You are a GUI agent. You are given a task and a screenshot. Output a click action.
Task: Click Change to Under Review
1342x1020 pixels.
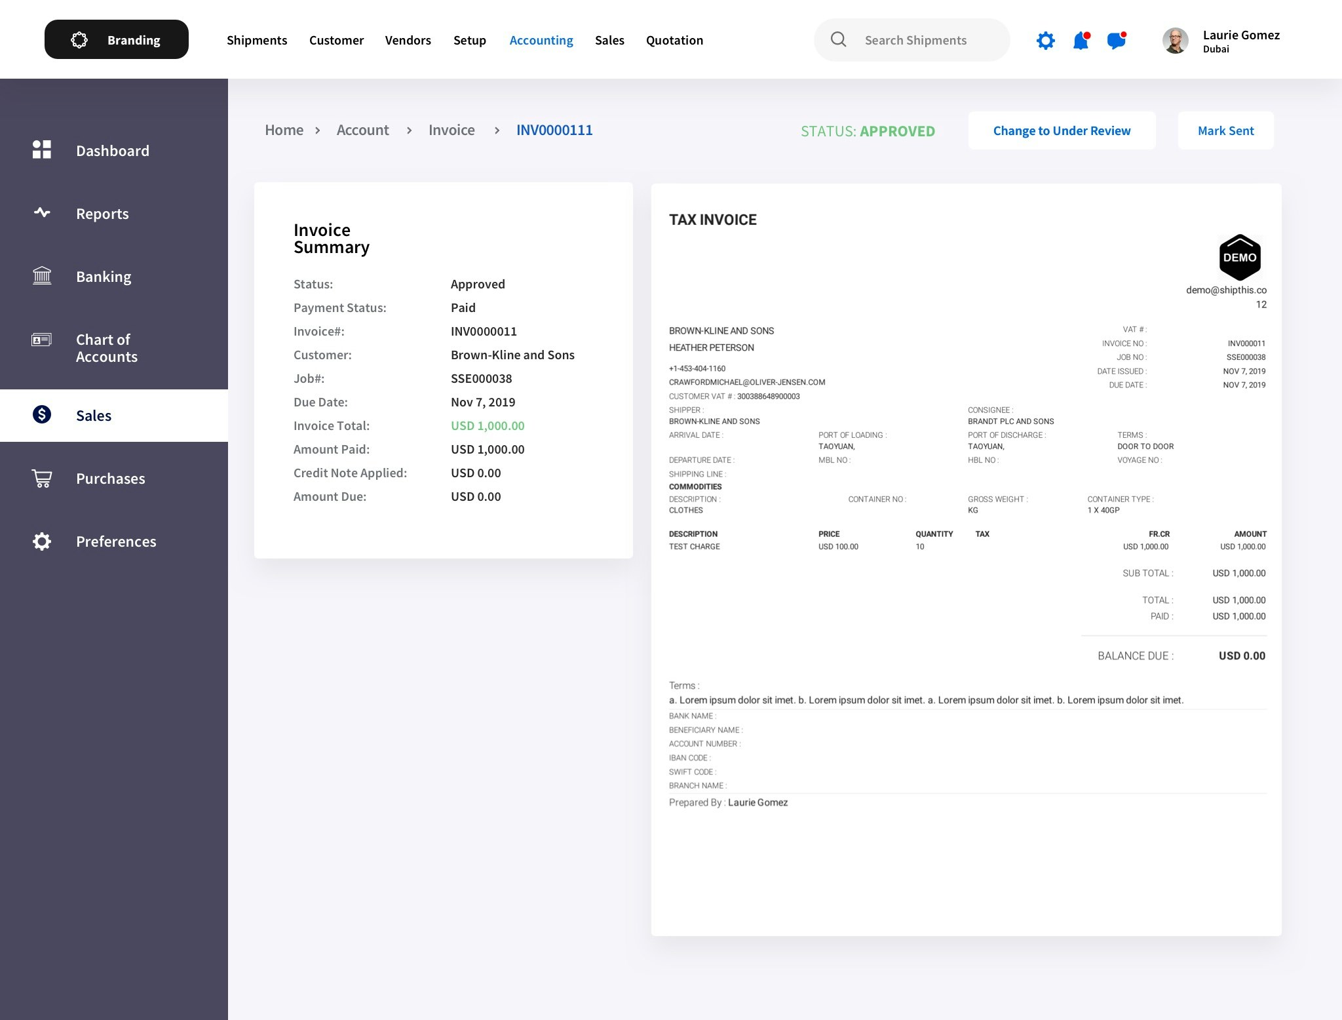pos(1062,130)
